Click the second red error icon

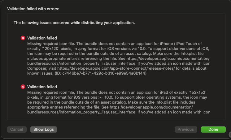tap(23, 87)
